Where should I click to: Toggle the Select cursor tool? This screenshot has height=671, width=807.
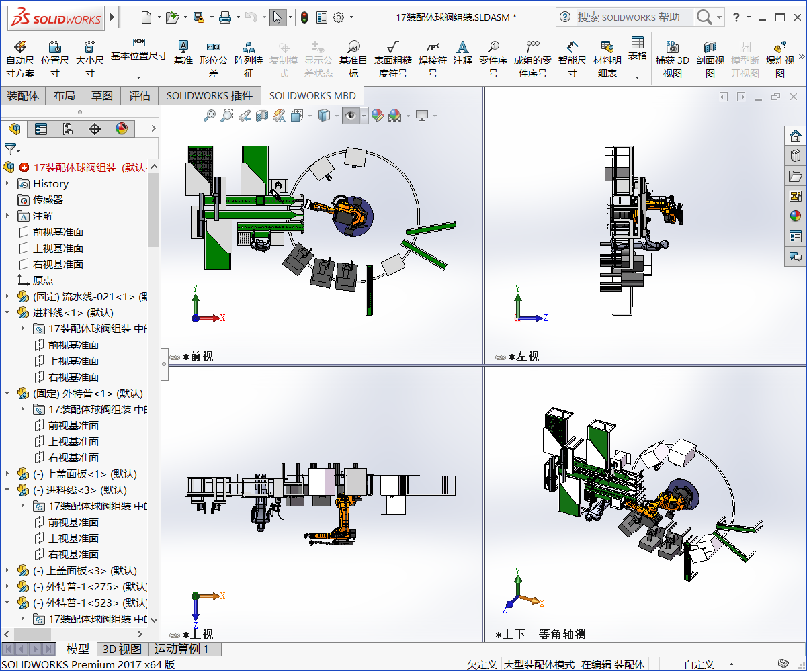[278, 17]
